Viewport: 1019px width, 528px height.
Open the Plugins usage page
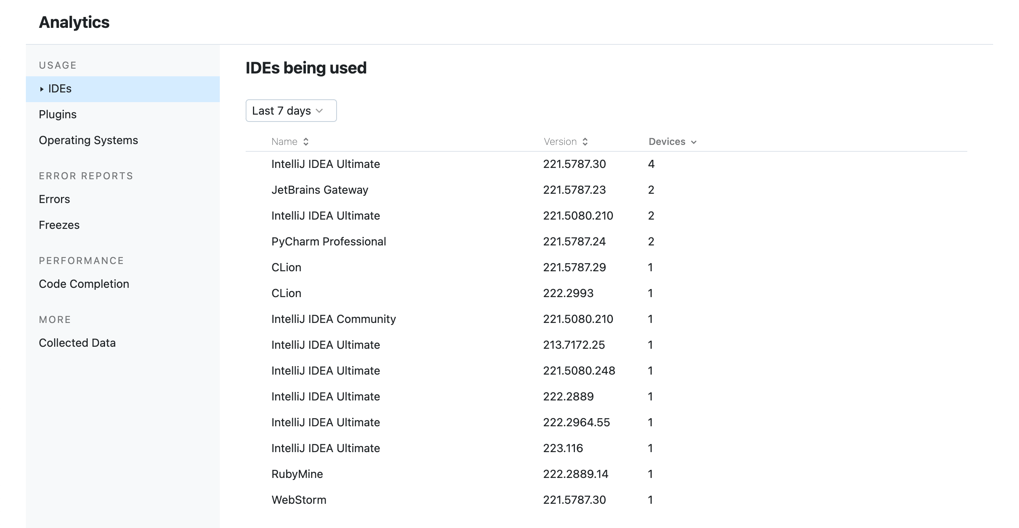57,114
